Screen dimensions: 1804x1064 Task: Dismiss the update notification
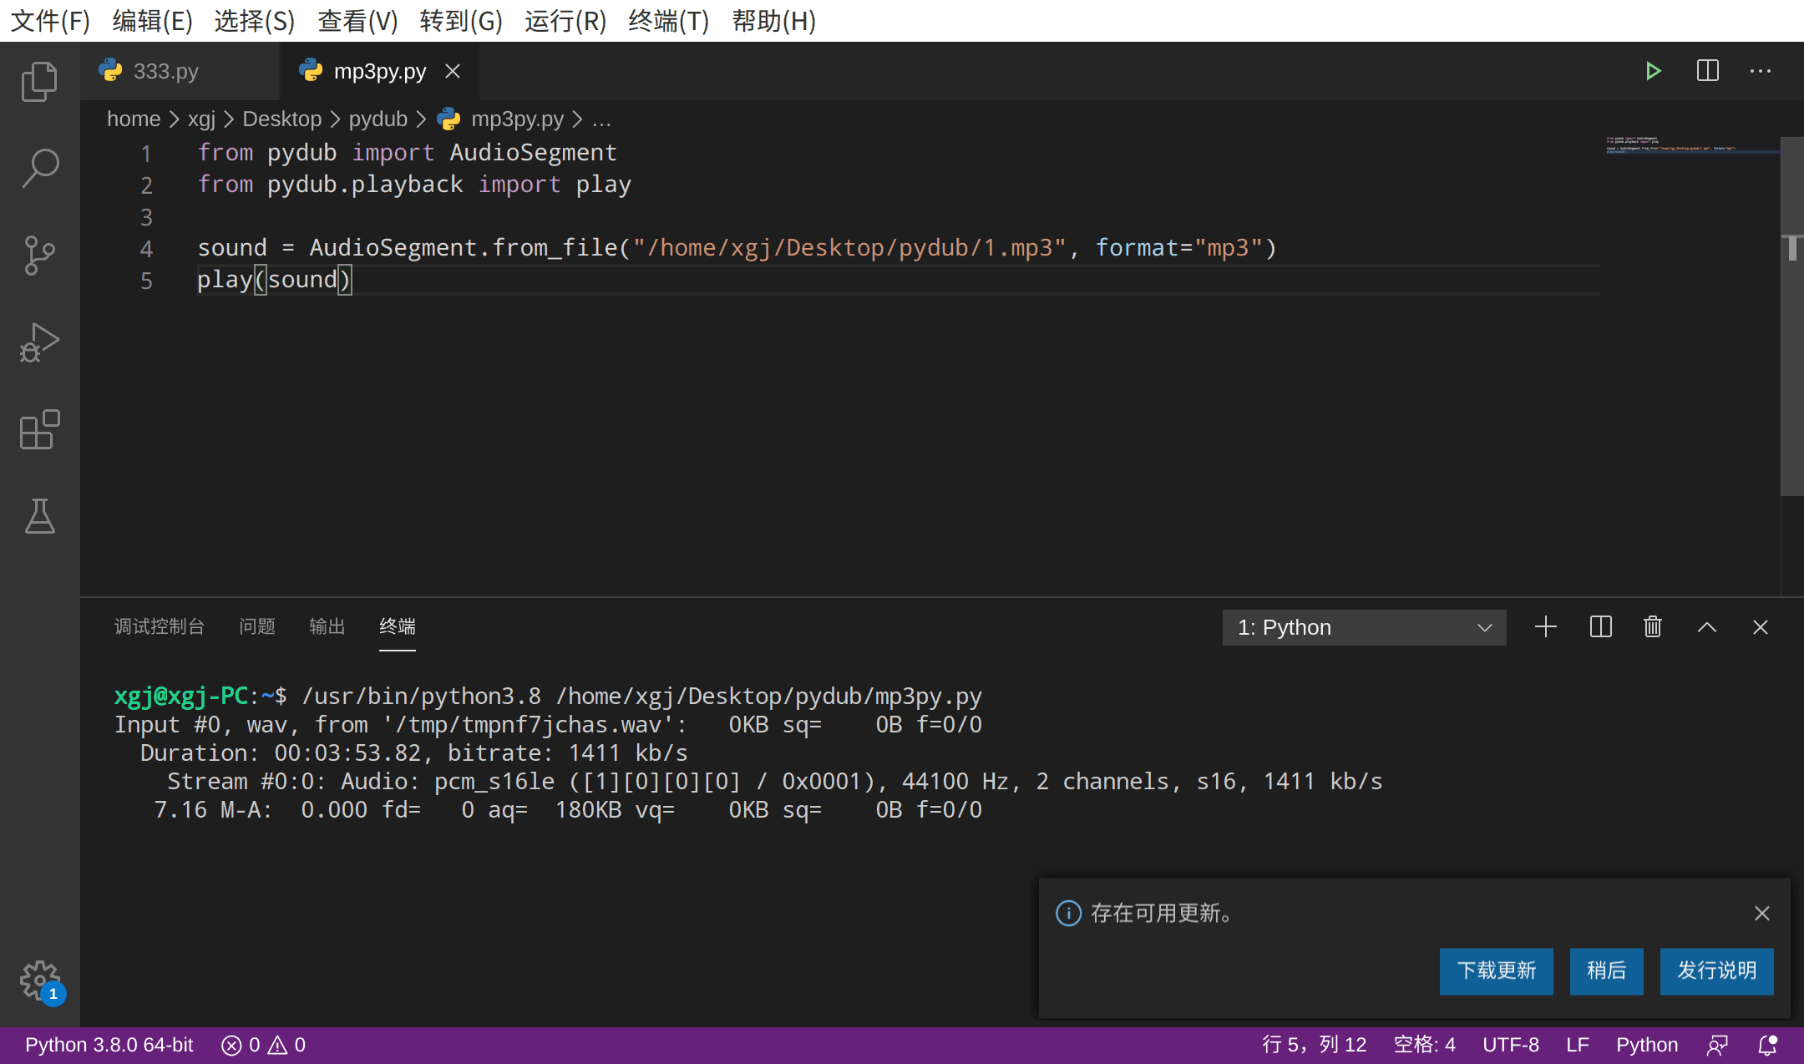pyautogui.click(x=1762, y=913)
